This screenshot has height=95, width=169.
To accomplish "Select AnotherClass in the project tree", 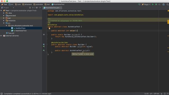I will [x=21, y=28].
